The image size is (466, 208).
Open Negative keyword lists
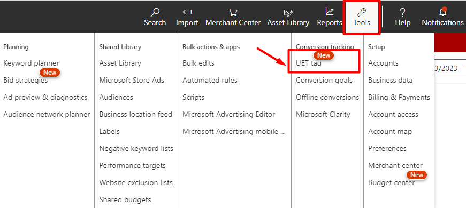click(x=136, y=148)
